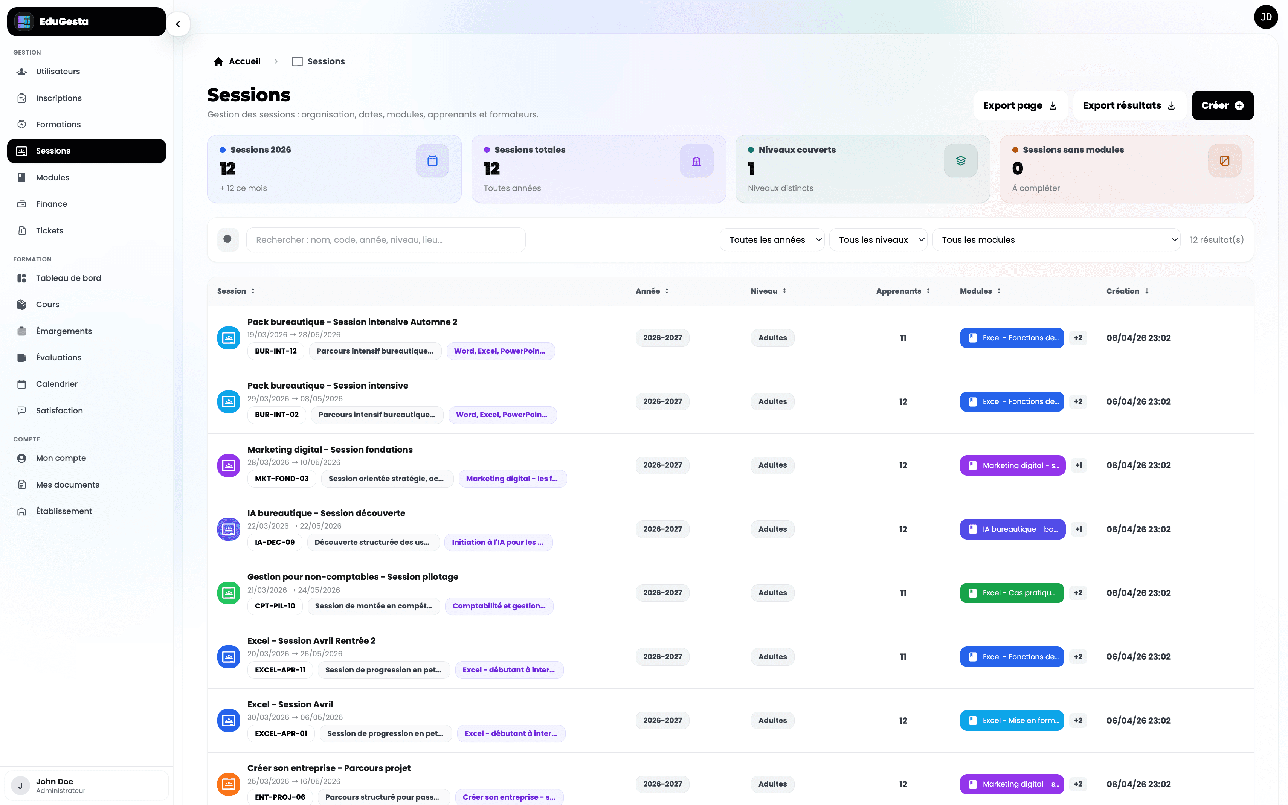
Task: Click the calendar icon in Sessions 2026 card
Action: point(432,160)
